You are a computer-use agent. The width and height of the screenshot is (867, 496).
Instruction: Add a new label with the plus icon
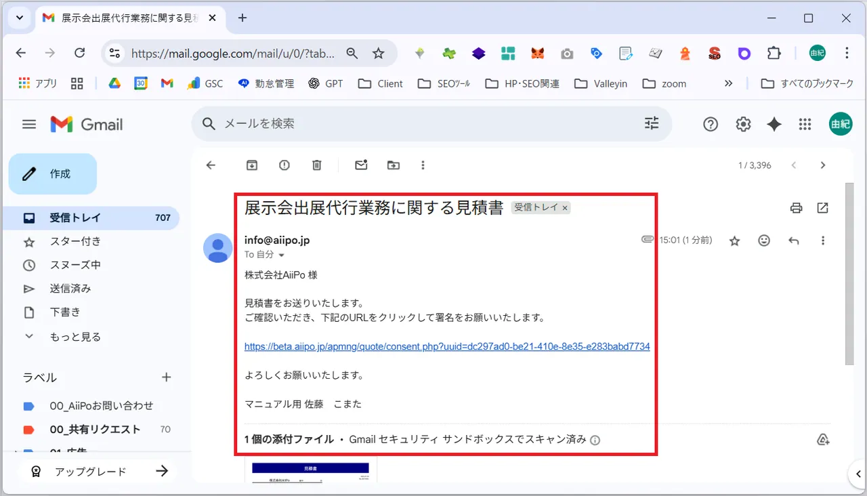(x=167, y=377)
